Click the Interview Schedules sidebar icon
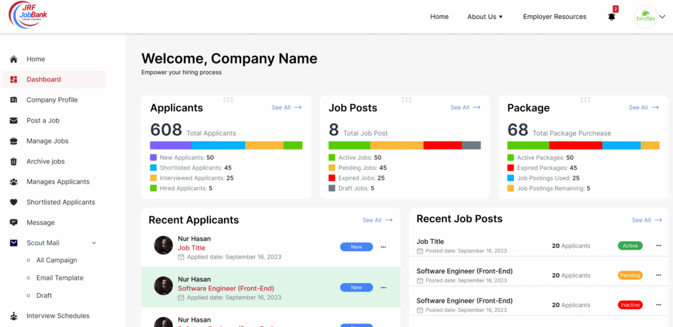This screenshot has height=327, width=673. point(14,316)
